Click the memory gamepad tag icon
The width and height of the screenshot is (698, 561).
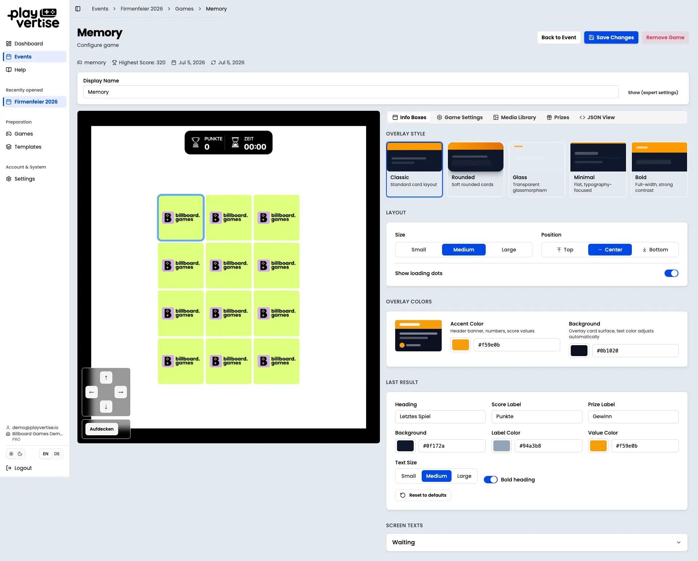80,62
